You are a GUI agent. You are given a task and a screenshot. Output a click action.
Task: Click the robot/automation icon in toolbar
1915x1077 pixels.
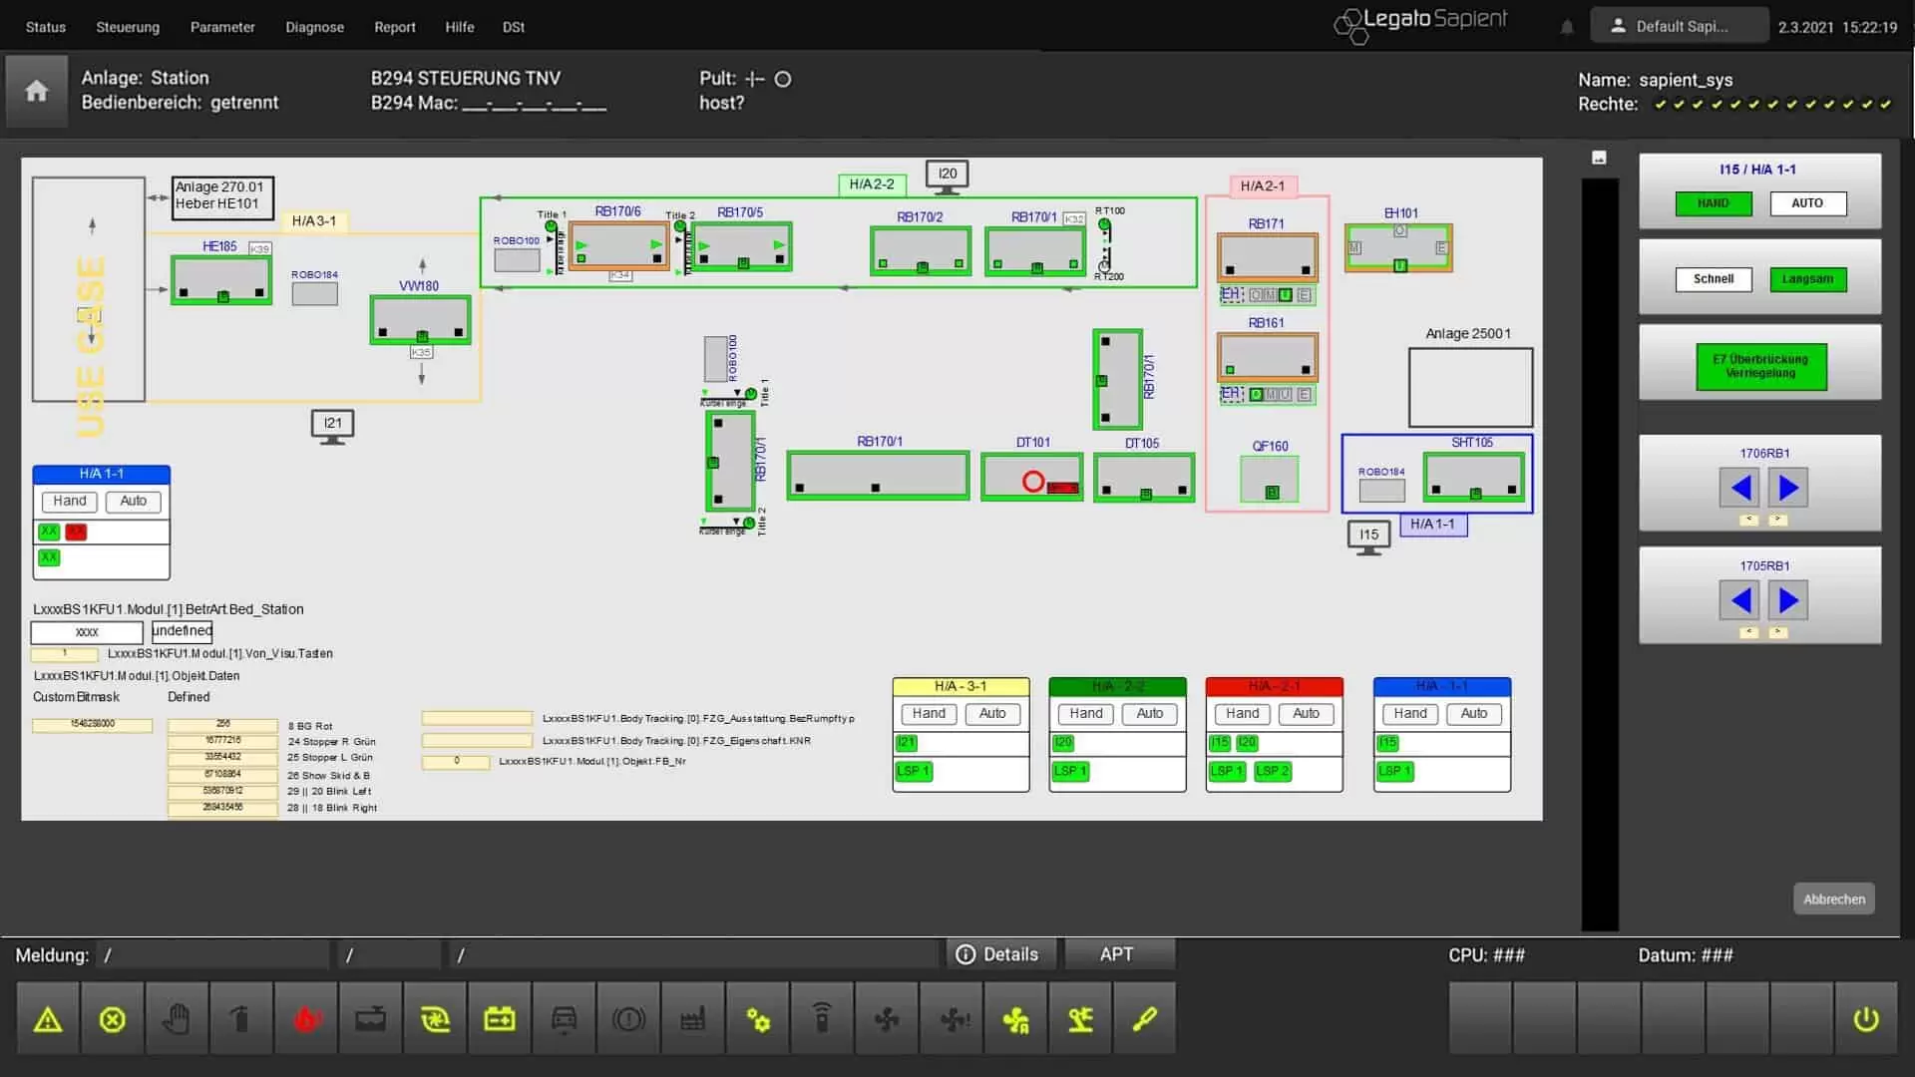point(1078,1019)
